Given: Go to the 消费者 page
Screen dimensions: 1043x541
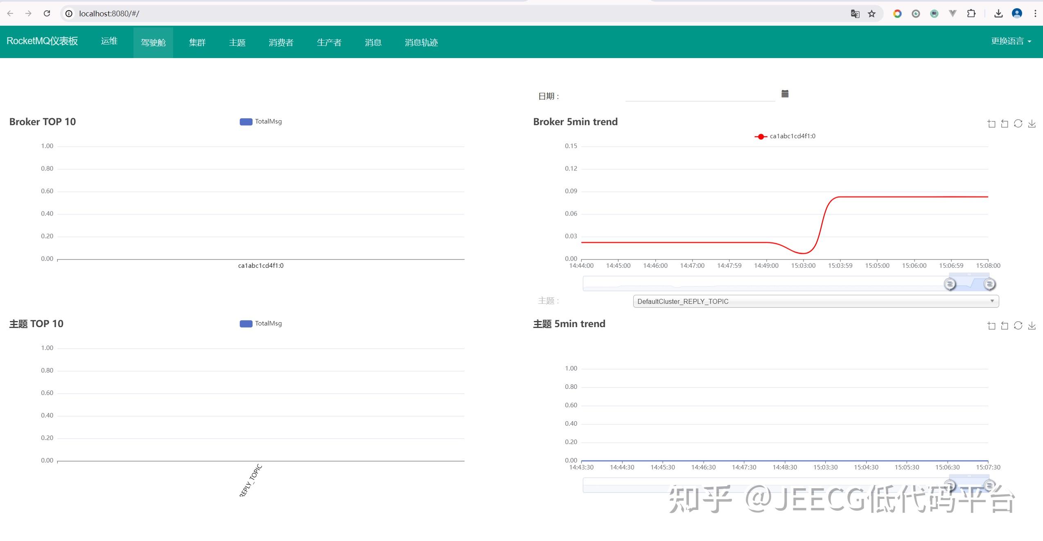Looking at the screenshot, I should pyautogui.click(x=281, y=43).
